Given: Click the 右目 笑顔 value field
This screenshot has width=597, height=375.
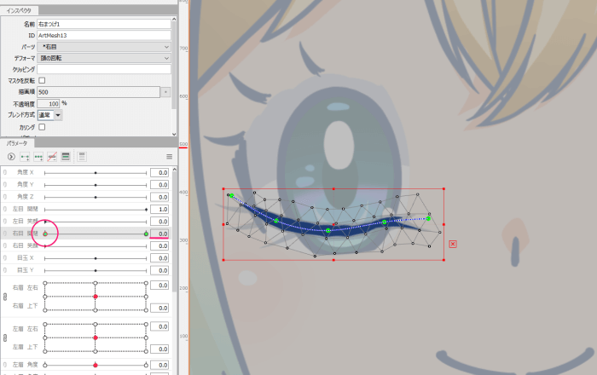Looking at the screenshot, I should click(159, 245).
